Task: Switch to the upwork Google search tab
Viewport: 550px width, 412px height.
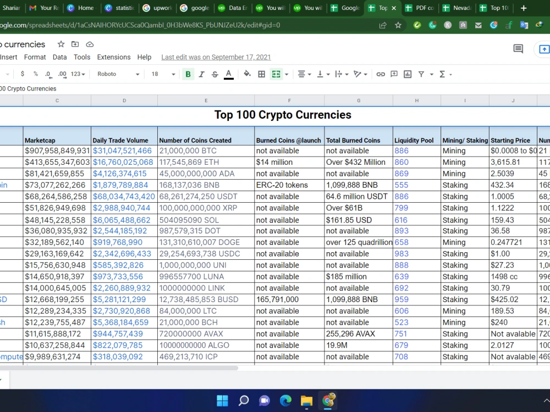Action: tap(157, 8)
